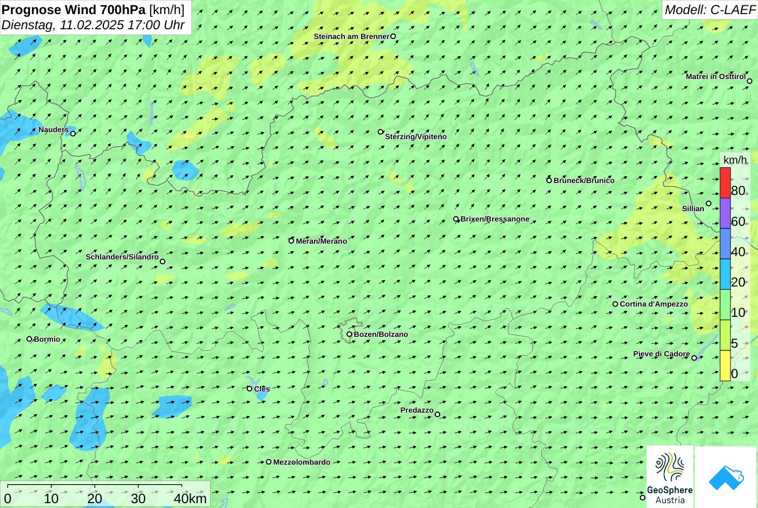The image size is (758, 508).
Task: Click the 'Bozen/Bolzano' label text
Action: click(381, 334)
